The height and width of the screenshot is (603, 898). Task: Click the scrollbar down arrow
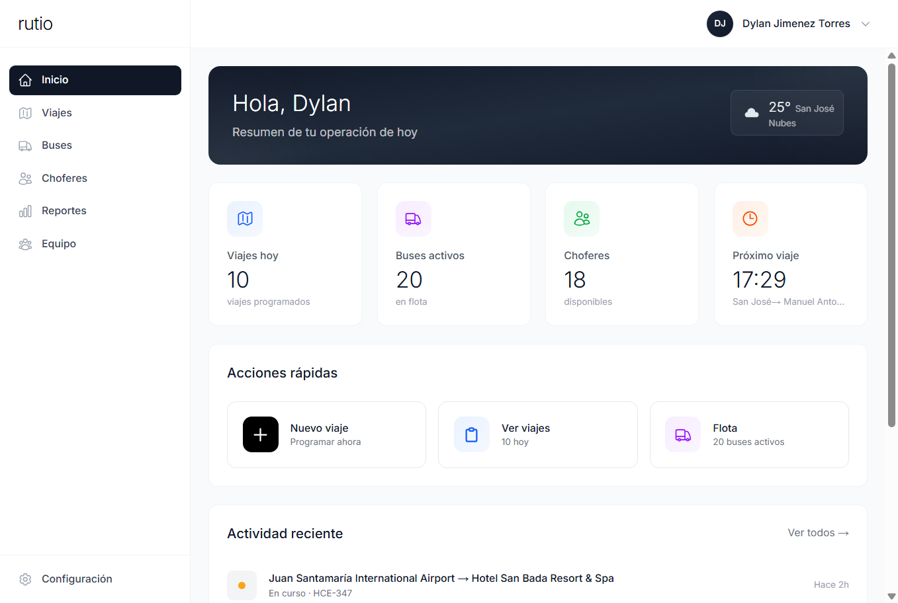(x=891, y=596)
